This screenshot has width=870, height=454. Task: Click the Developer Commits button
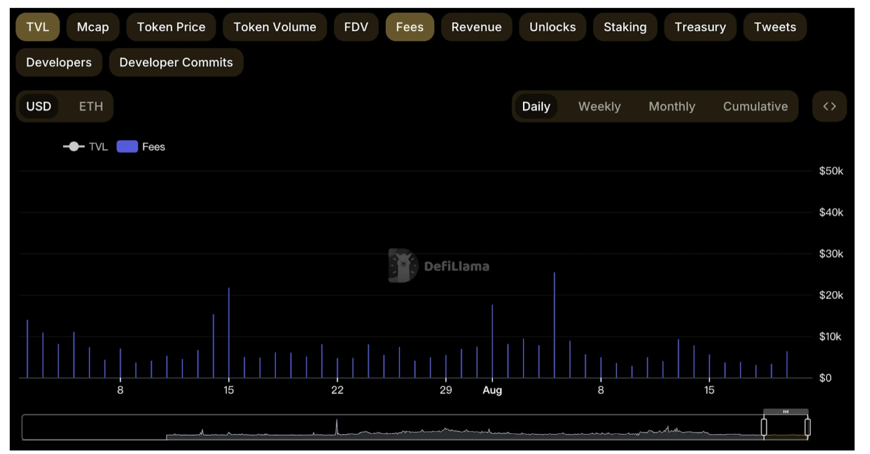click(x=176, y=62)
